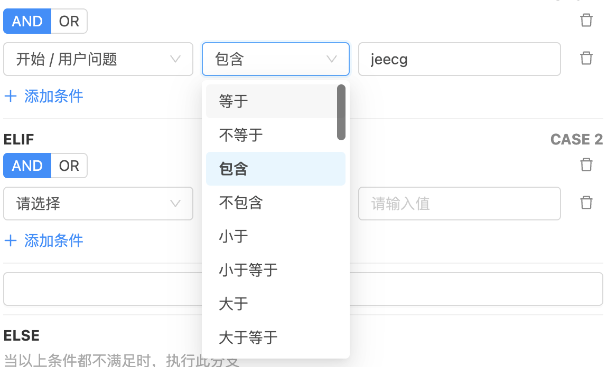Open the 请选择 variable dropdown
This screenshot has width=616, height=367.
pyautogui.click(x=98, y=204)
